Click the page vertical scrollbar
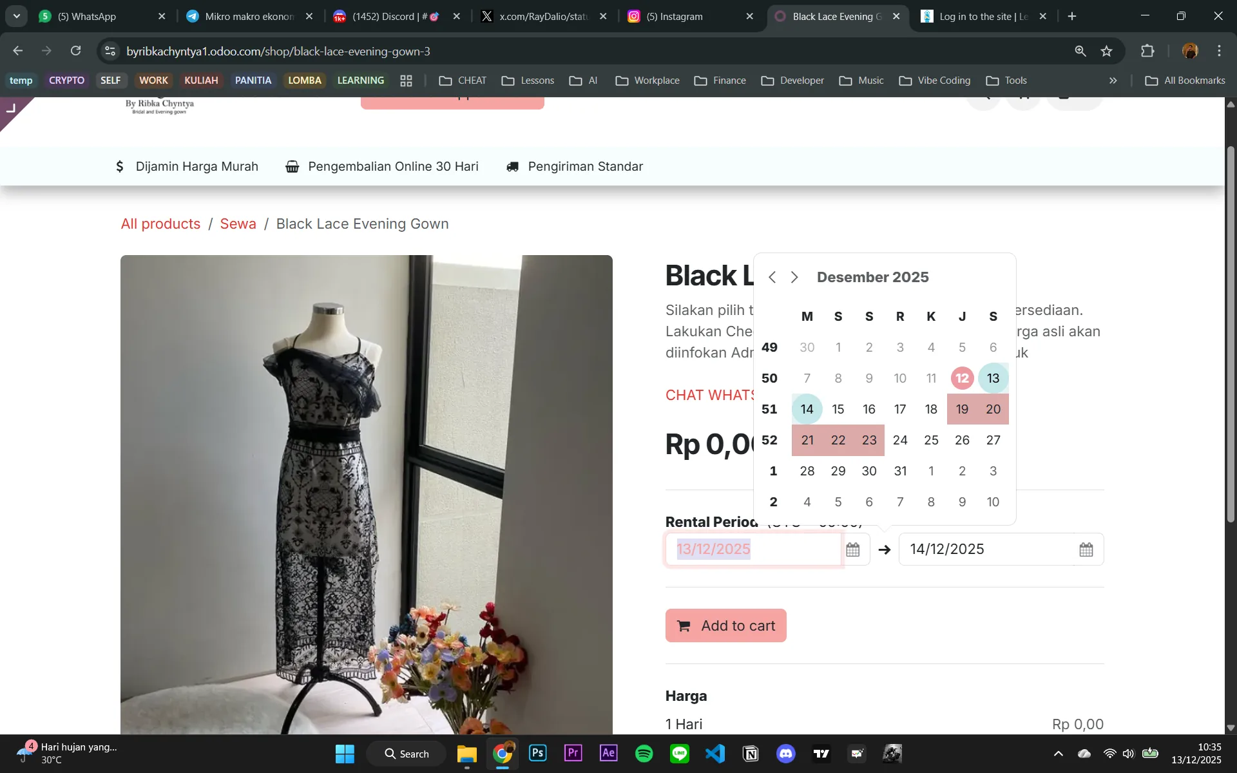The width and height of the screenshot is (1237, 773). pos(1231,334)
